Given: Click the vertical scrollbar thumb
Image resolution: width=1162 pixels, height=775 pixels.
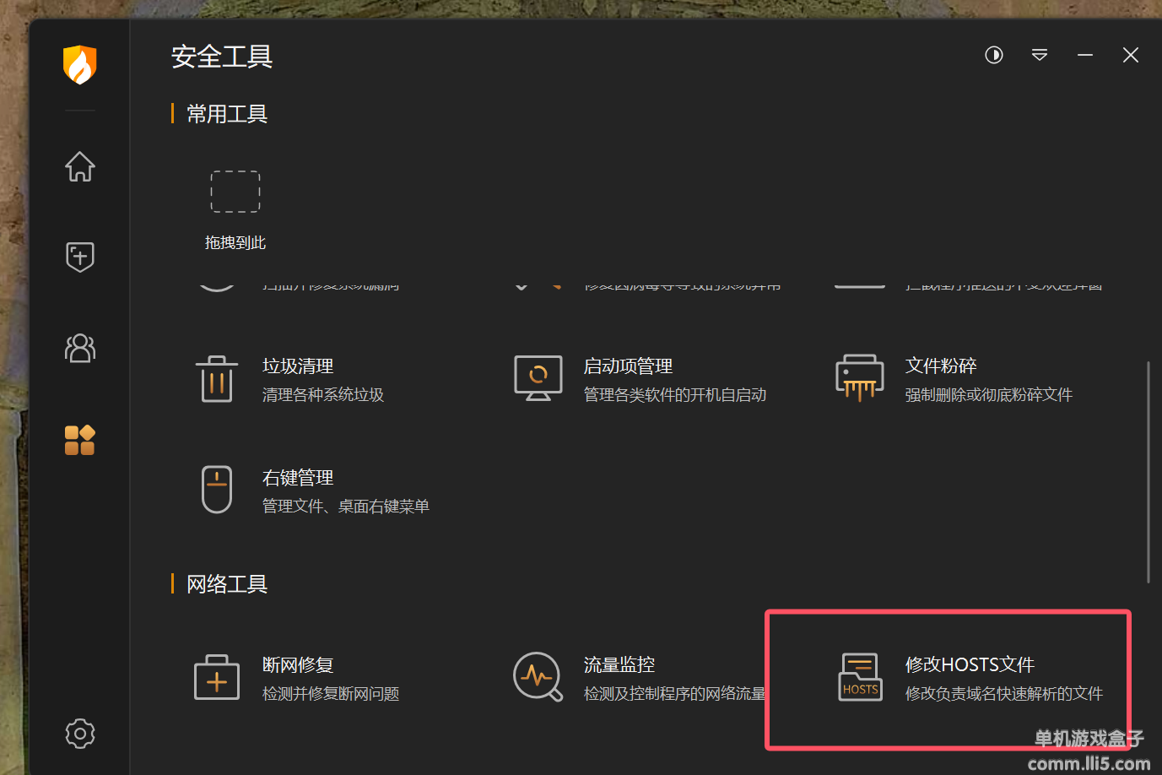Looking at the screenshot, I should point(1148,472).
